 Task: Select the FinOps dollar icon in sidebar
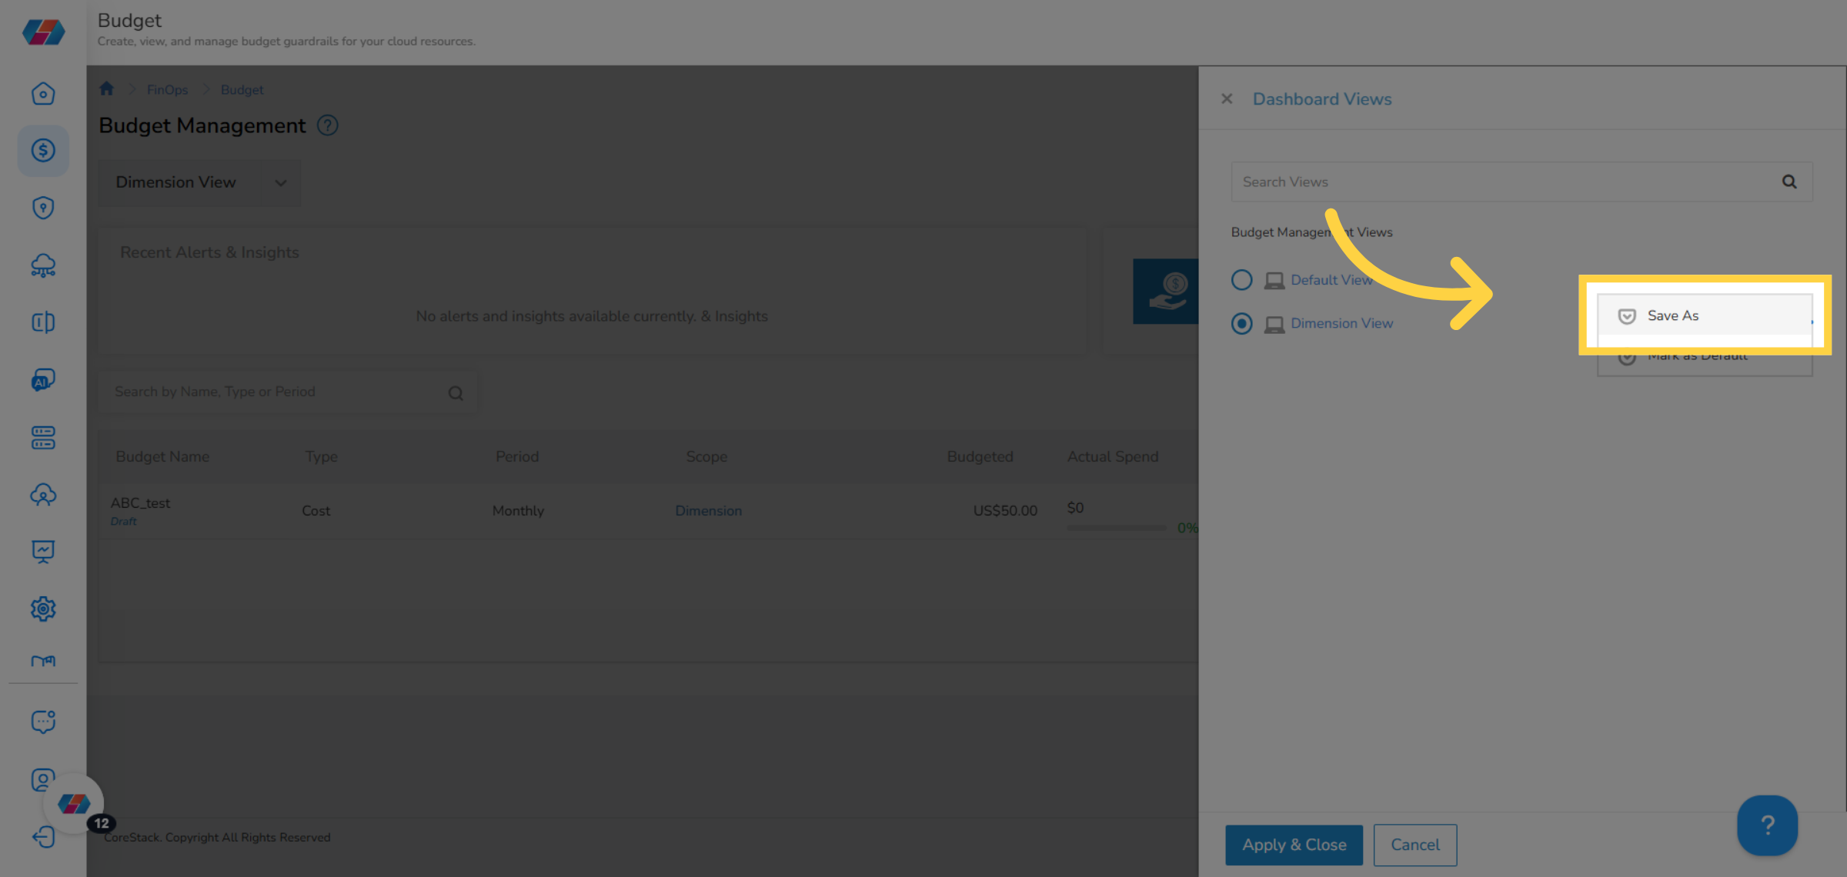pyautogui.click(x=43, y=151)
